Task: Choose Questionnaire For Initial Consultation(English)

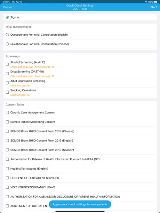Action: click(7, 35)
